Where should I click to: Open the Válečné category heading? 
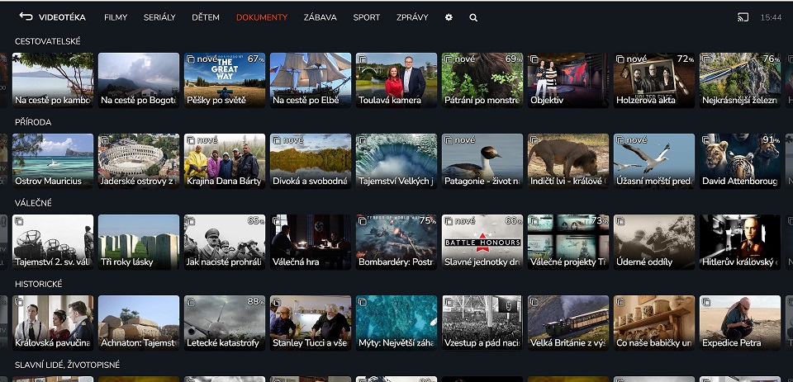click(33, 203)
